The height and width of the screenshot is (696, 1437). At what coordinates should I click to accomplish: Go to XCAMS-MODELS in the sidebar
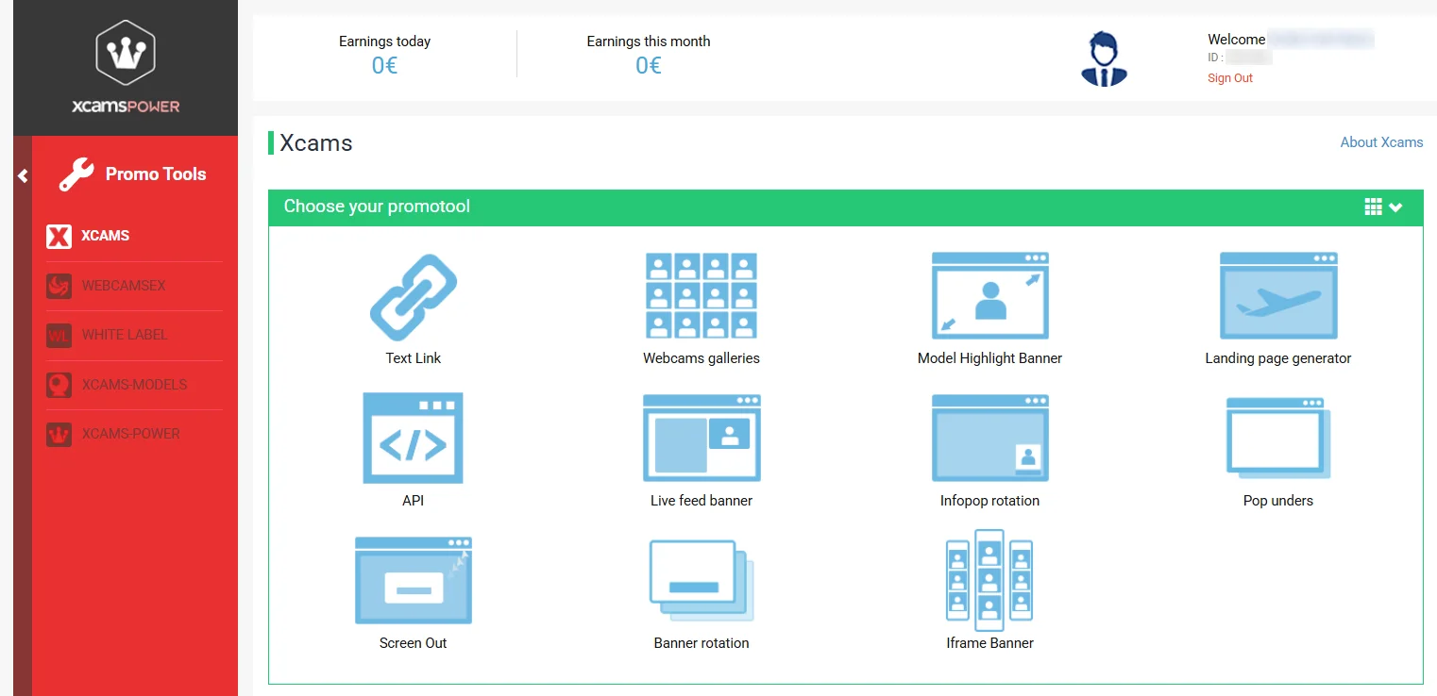pyautogui.click(x=134, y=385)
